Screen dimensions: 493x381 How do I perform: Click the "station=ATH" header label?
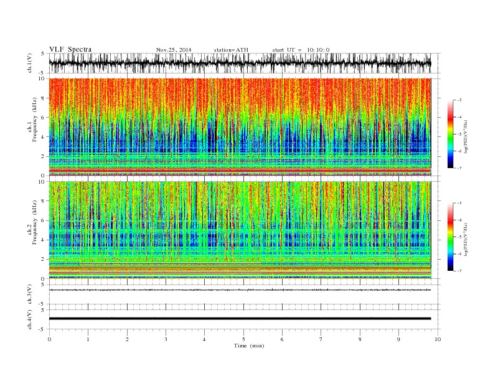coord(231,50)
